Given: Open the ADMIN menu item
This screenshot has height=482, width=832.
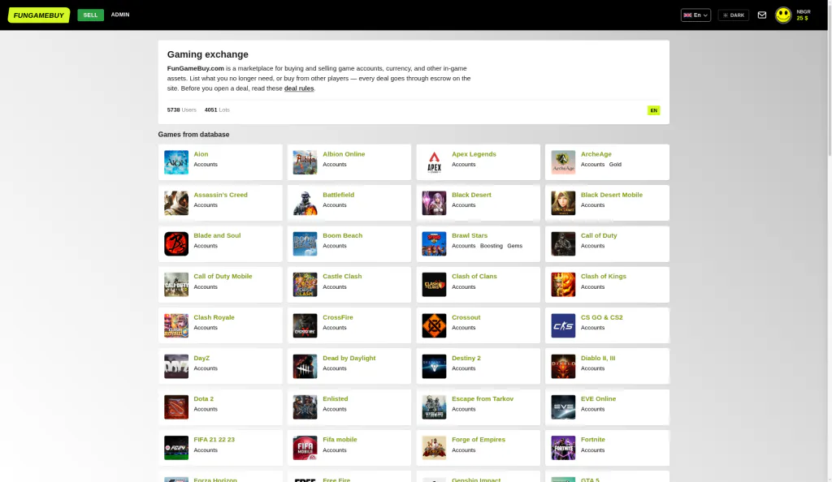Looking at the screenshot, I should (x=120, y=15).
